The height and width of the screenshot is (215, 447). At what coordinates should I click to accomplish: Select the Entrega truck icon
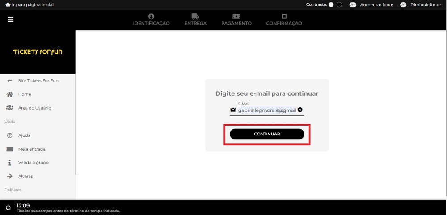pyautogui.click(x=195, y=17)
